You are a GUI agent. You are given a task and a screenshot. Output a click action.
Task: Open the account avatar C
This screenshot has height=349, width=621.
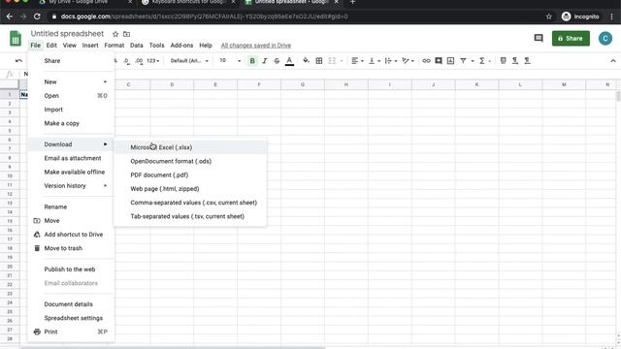605,39
